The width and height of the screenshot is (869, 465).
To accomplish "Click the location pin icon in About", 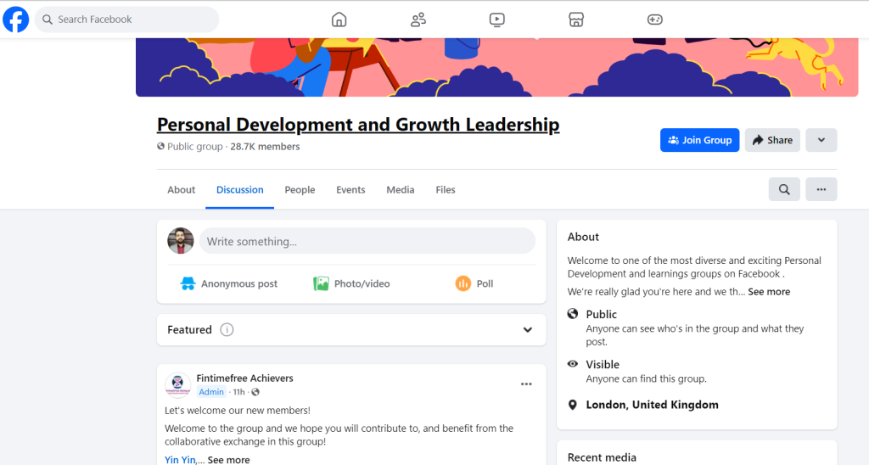I will [573, 405].
